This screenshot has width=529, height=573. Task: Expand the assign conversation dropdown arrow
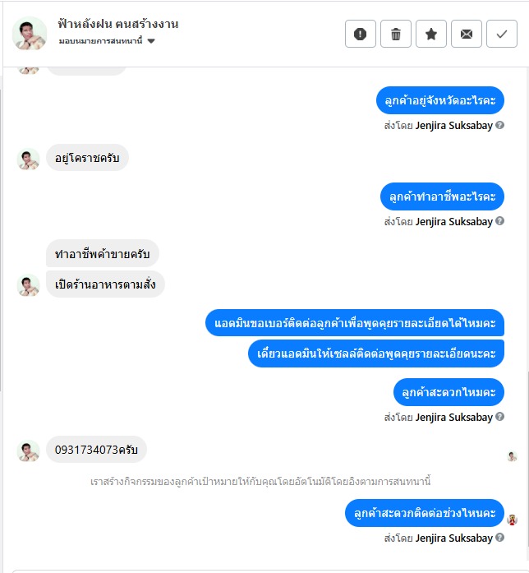[x=151, y=41]
